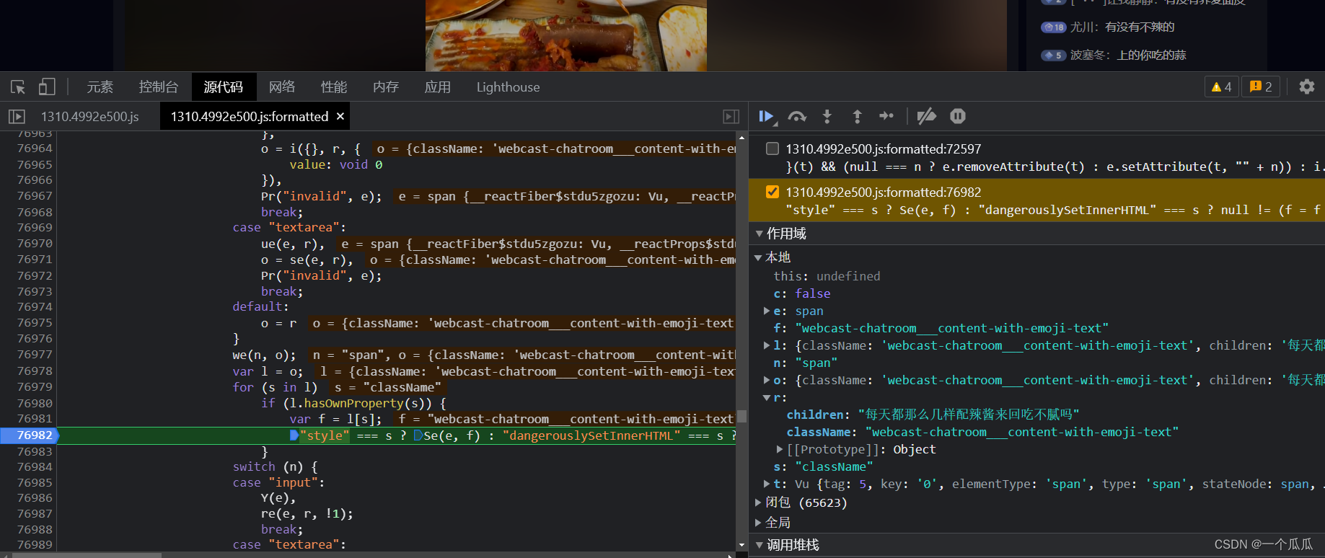Open the 应用 panel

click(438, 87)
